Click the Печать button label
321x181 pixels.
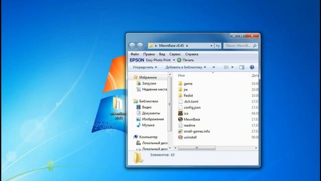coord(188,60)
